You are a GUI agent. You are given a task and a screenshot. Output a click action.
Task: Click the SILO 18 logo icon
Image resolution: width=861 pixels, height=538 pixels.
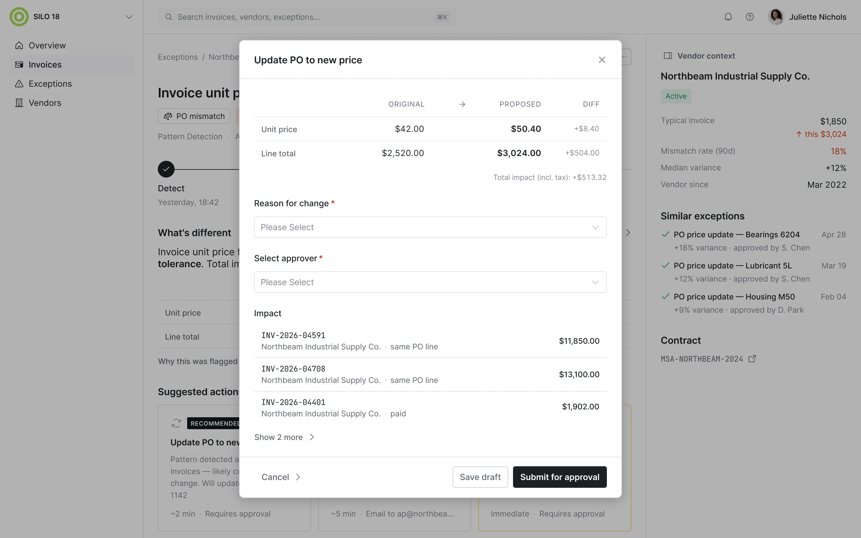(19, 17)
